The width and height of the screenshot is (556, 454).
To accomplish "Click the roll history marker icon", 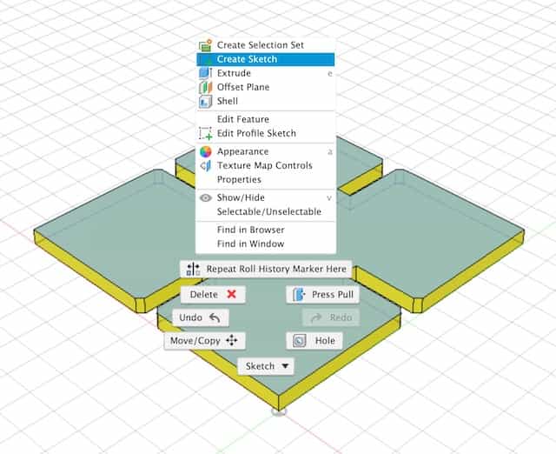I will (193, 269).
